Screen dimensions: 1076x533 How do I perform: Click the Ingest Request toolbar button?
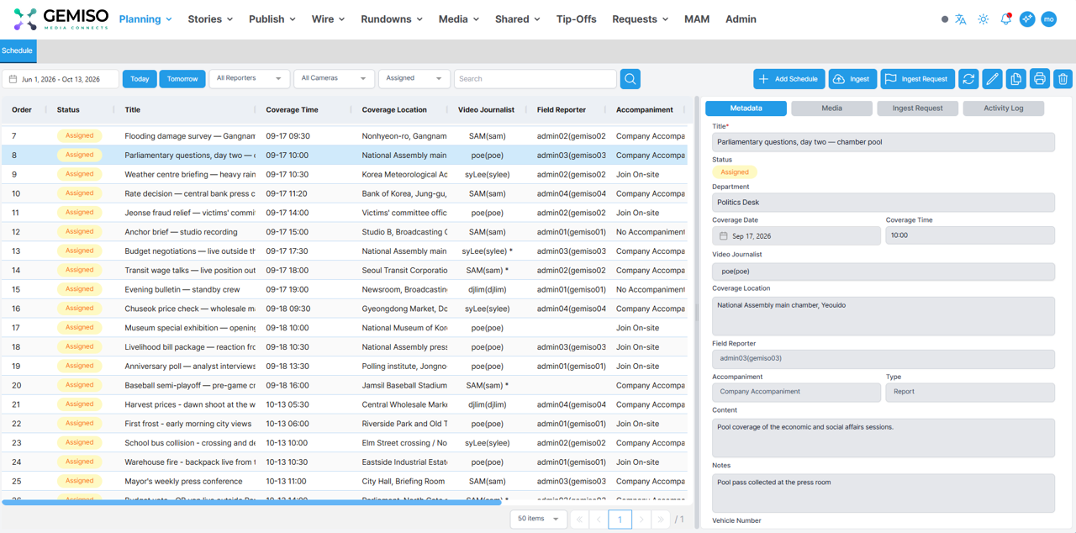(x=917, y=79)
